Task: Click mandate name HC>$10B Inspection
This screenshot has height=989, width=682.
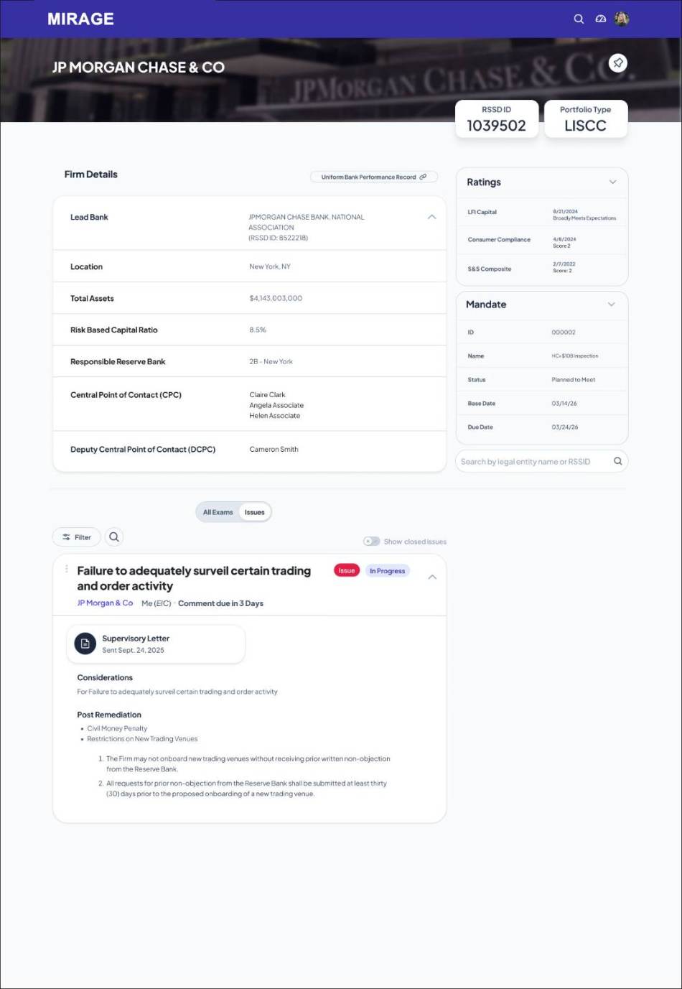Action: coord(575,356)
